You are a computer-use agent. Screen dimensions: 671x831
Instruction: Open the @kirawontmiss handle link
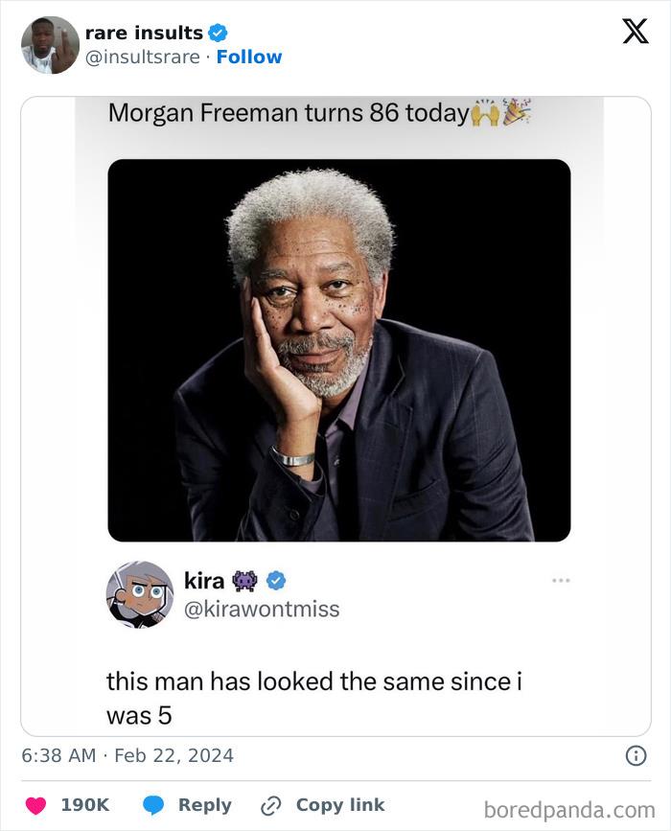[261, 610]
